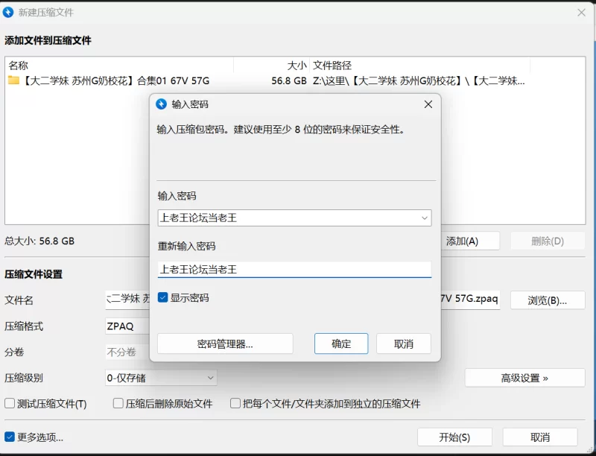Sort by the 名称 column header
596x456 pixels.
point(120,66)
